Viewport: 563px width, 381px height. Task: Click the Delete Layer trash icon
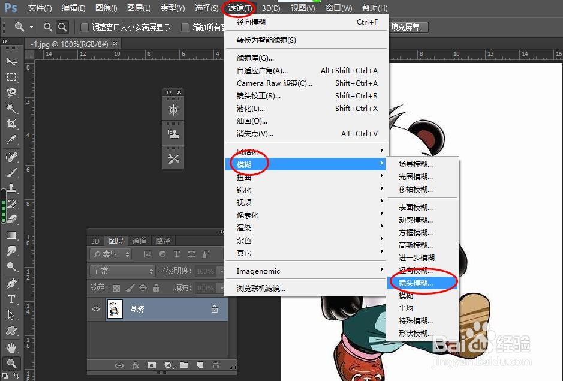[216, 365]
